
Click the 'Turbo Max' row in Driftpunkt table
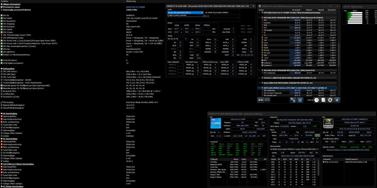pyautogui.click(x=238, y=167)
